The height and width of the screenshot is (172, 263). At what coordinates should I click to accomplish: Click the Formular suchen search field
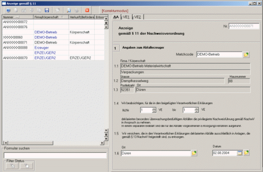click(55, 155)
